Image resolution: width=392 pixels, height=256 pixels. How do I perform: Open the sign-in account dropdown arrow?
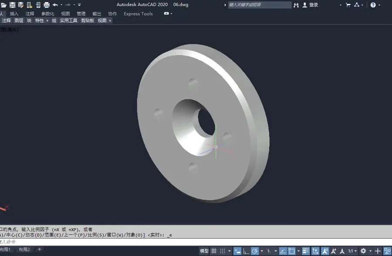click(341, 5)
